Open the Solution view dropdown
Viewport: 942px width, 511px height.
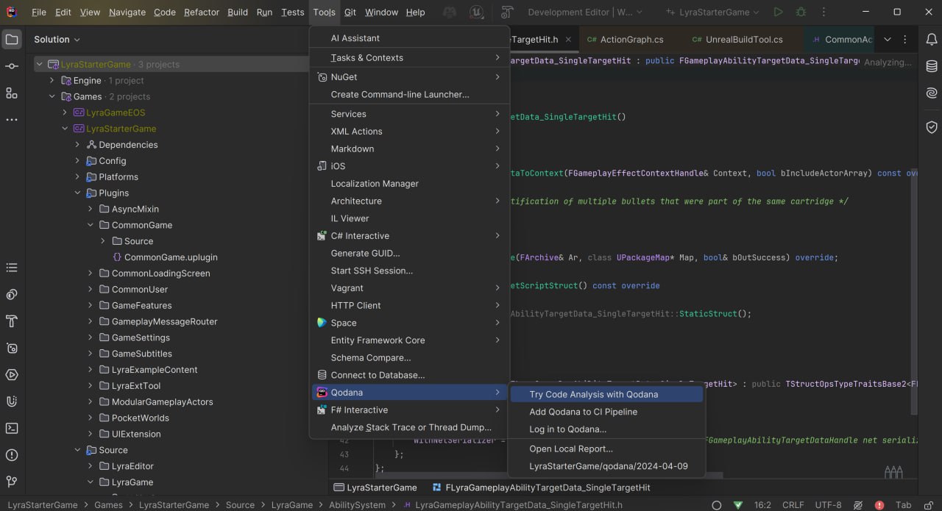[57, 39]
